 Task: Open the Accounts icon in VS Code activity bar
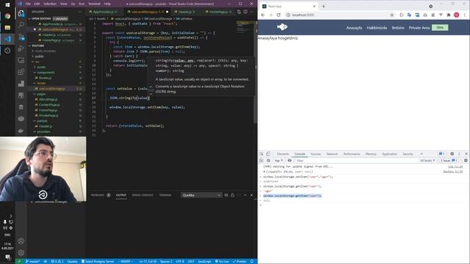point(21,241)
